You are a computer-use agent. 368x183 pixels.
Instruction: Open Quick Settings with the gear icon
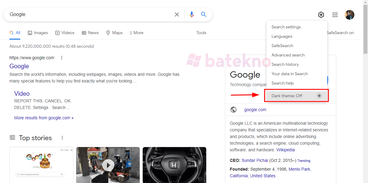pyautogui.click(x=321, y=14)
